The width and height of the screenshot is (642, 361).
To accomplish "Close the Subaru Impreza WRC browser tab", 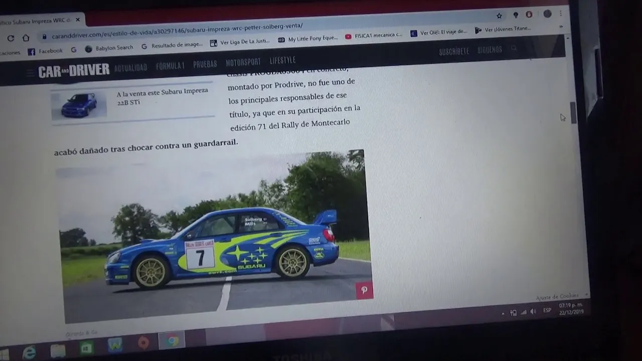I will pyautogui.click(x=78, y=20).
